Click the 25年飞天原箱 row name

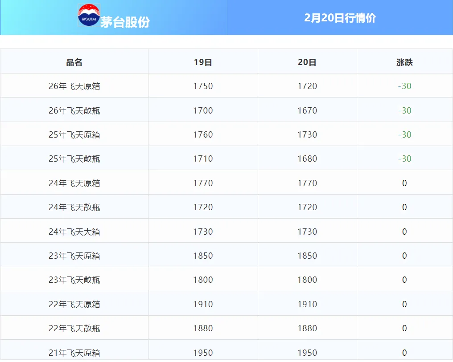tap(74, 135)
